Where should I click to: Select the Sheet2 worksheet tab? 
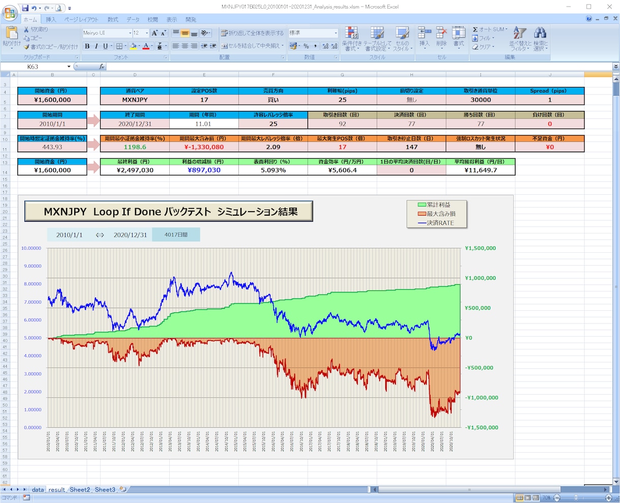click(x=80, y=490)
